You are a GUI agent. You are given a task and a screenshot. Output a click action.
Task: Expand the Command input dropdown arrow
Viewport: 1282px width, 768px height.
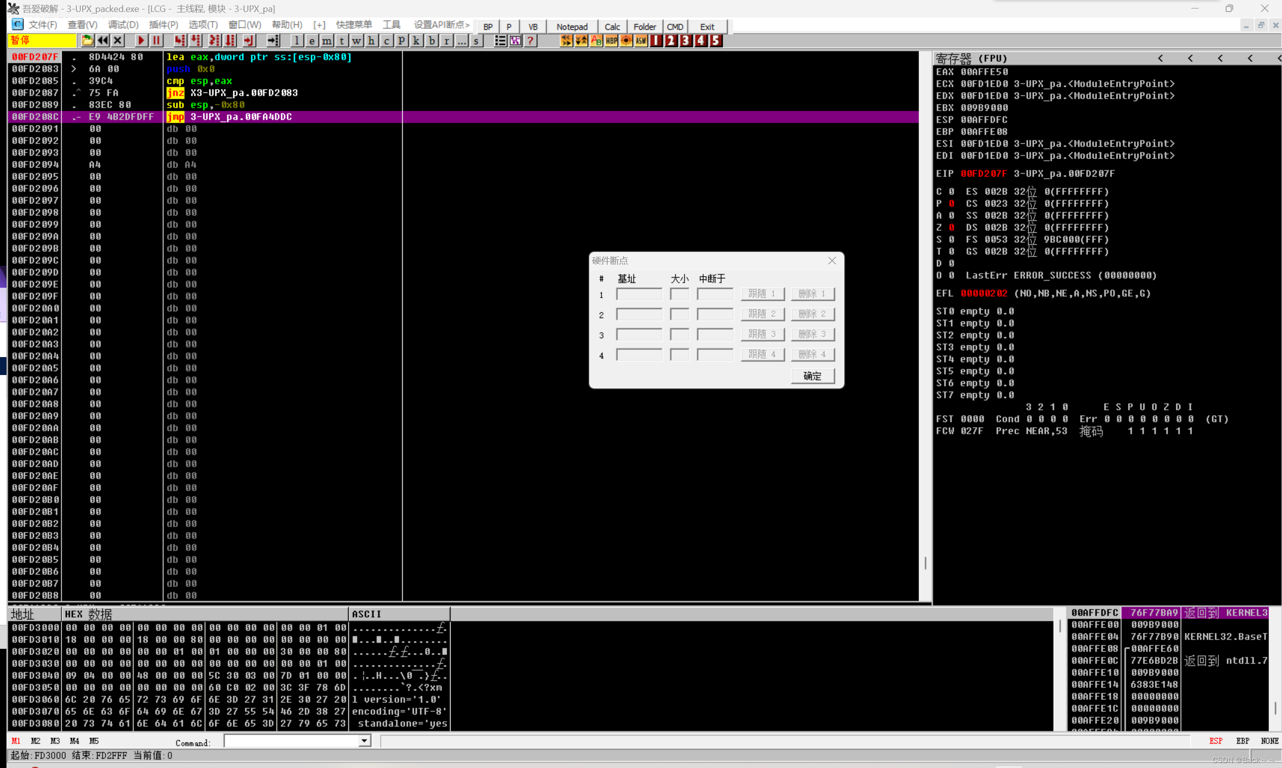pos(364,741)
